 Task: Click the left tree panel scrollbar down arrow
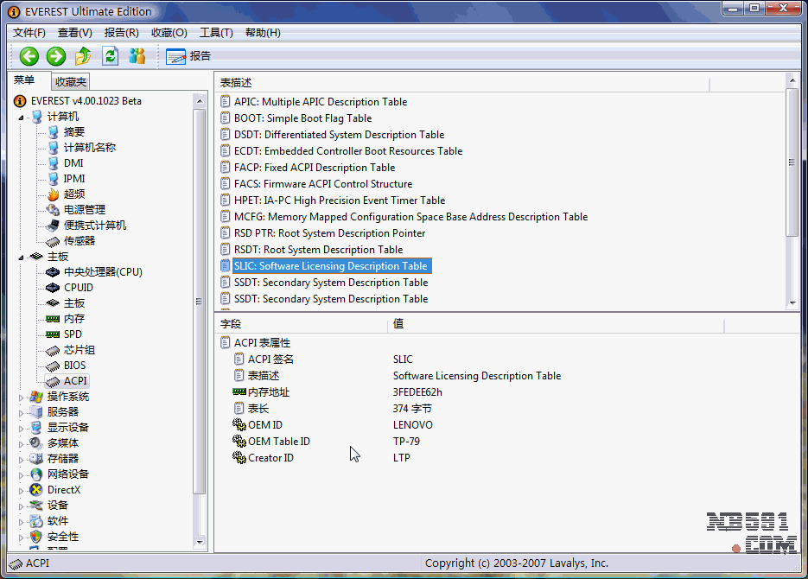pyautogui.click(x=200, y=542)
